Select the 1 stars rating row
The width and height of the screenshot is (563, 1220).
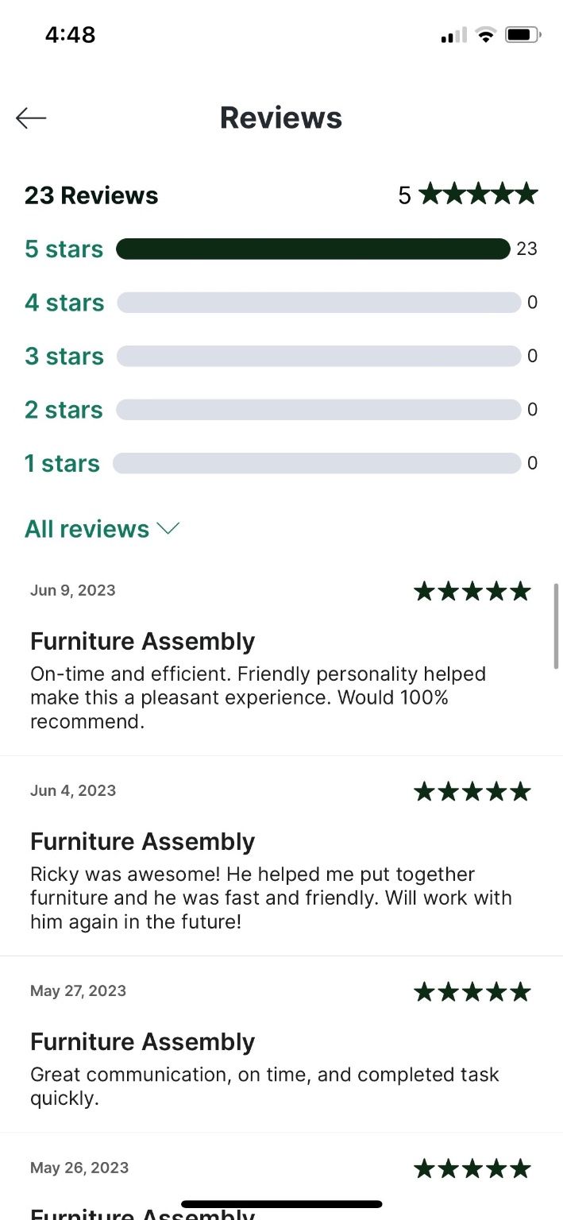click(x=281, y=463)
